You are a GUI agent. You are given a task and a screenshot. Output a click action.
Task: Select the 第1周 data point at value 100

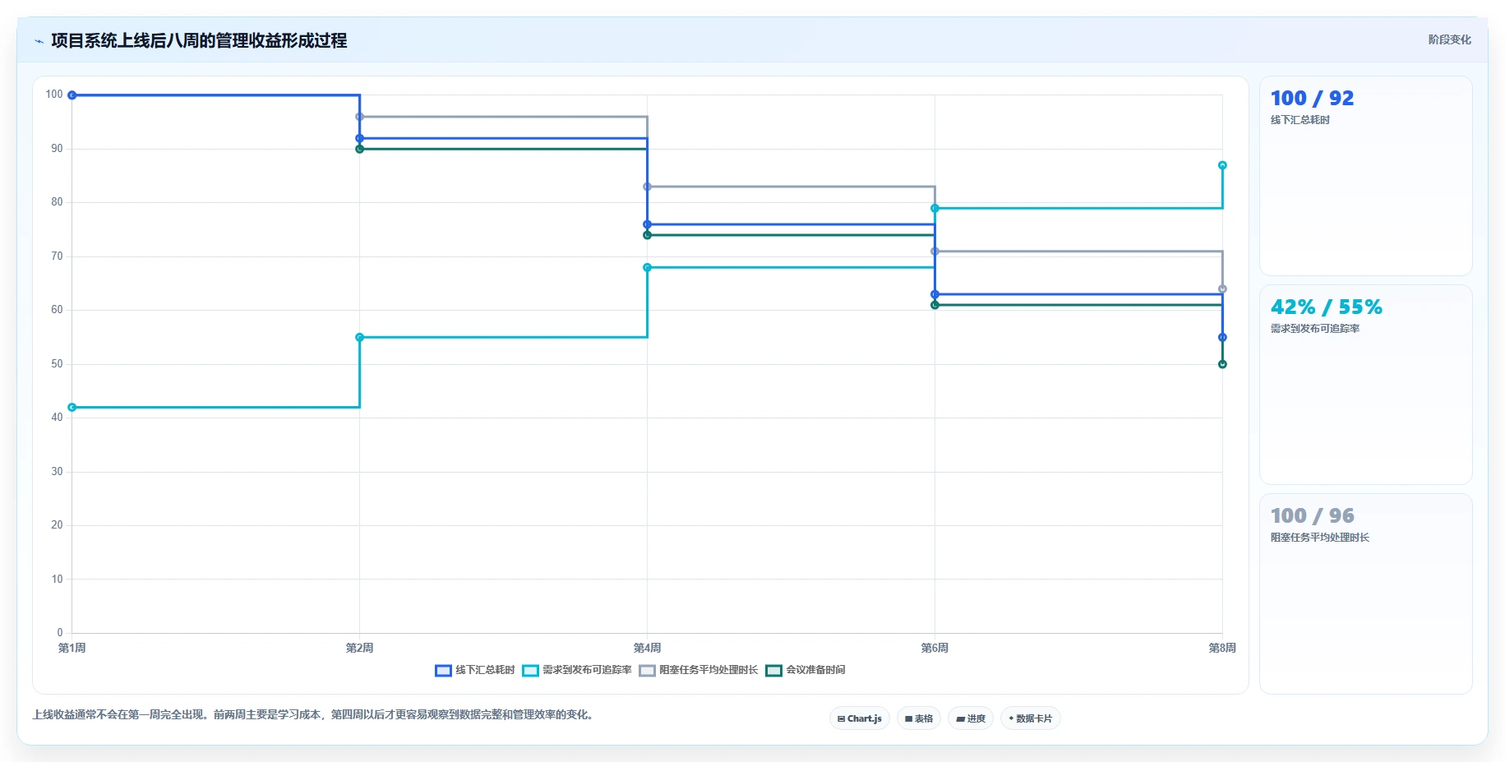pos(72,95)
